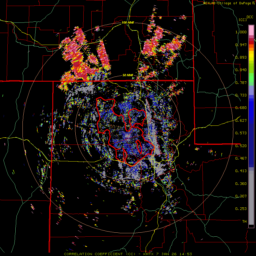Click the 0.840 legend value

pyautogui.click(x=241, y=70)
